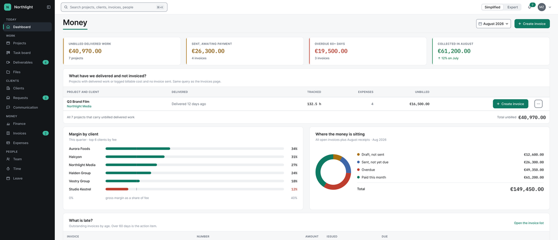Click the amber Draft, not sent swatch
The height and width of the screenshot is (240, 558).
pyautogui.click(x=358, y=154)
